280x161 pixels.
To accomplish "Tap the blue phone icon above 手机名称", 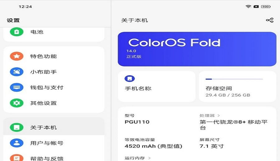I will pyautogui.click(x=129, y=78).
